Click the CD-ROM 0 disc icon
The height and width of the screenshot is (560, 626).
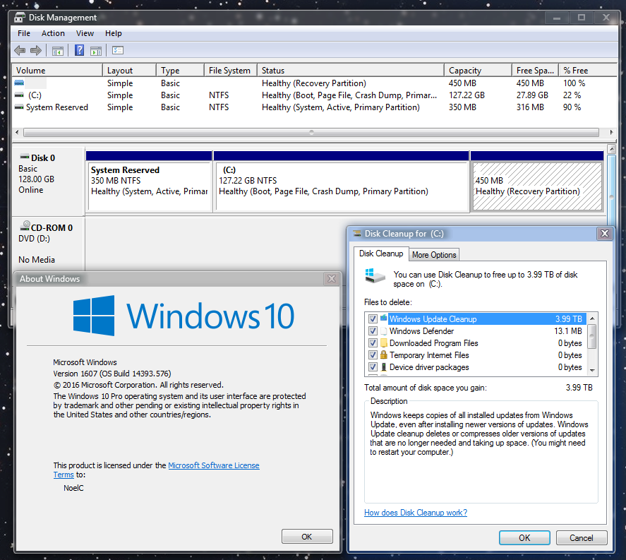25,226
